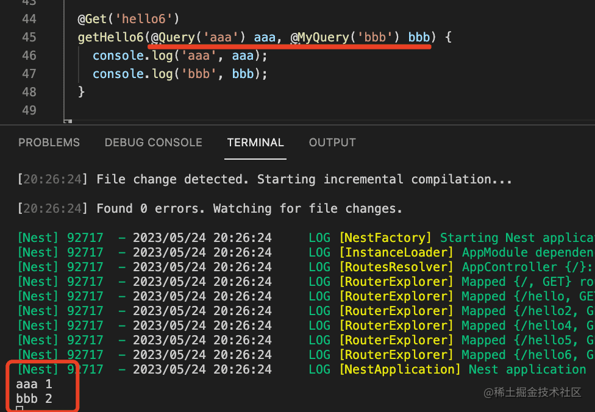Click line number 44 in the gutter
The image size is (595, 412).
[29, 19]
